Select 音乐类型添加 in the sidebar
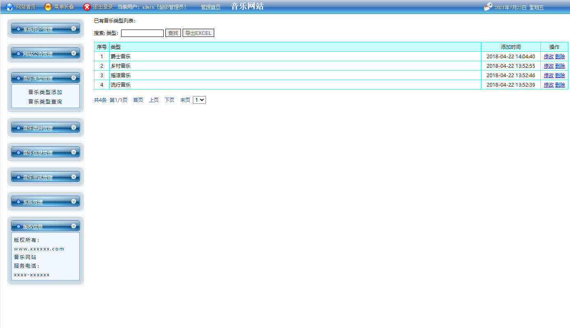Screen dimensions: 570x328 tap(45, 92)
